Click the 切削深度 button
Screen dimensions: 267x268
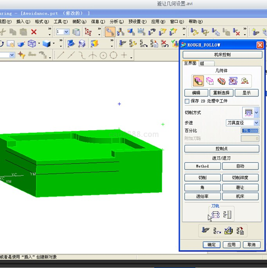(x=240, y=178)
